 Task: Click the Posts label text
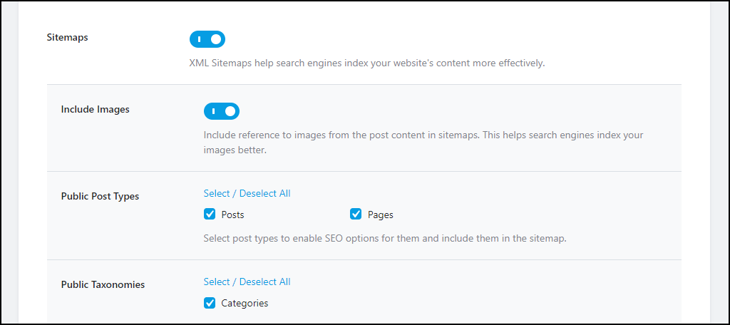coord(233,215)
